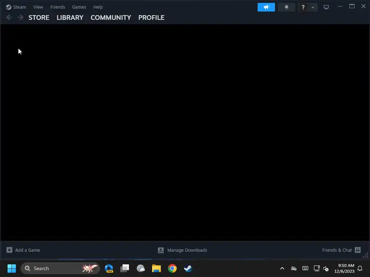Screen dimensions: 370x277
Task: Enter Big Picture mode via monitor icon
Action: click(326, 7)
